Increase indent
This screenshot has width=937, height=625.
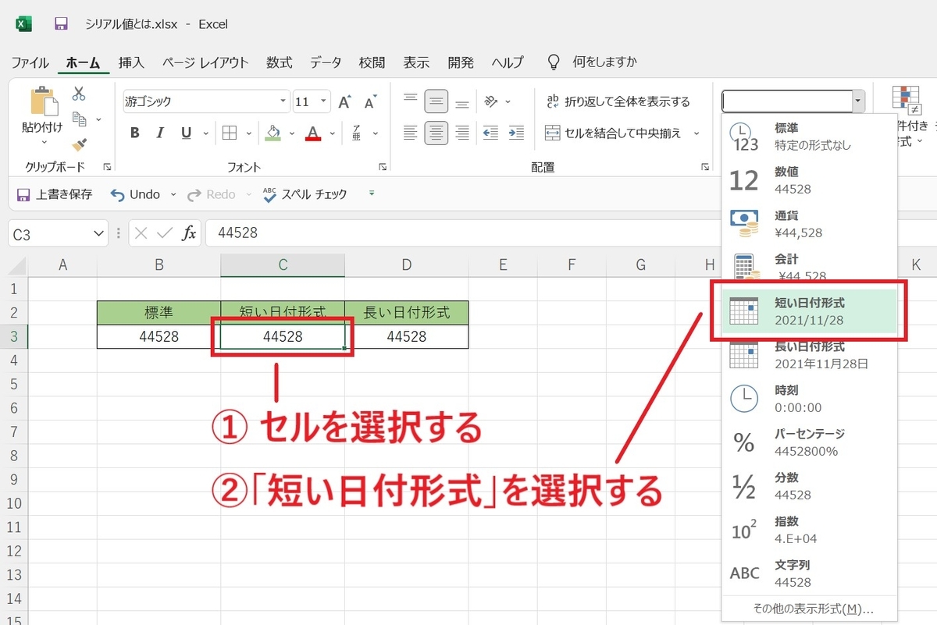pyautogui.click(x=516, y=133)
